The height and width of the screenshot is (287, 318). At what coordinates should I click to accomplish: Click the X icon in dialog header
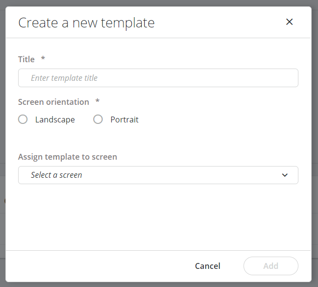click(x=289, y=22)
